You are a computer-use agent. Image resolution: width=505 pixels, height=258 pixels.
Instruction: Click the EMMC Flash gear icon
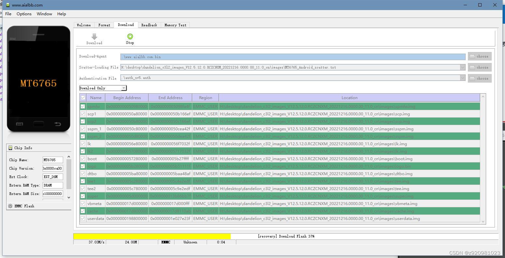click(10, 206)
